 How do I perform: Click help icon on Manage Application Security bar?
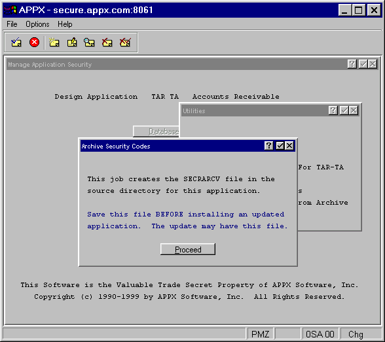[352, 64]
